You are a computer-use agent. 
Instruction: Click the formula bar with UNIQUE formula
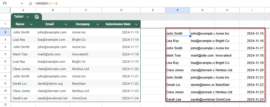[152, 4]
